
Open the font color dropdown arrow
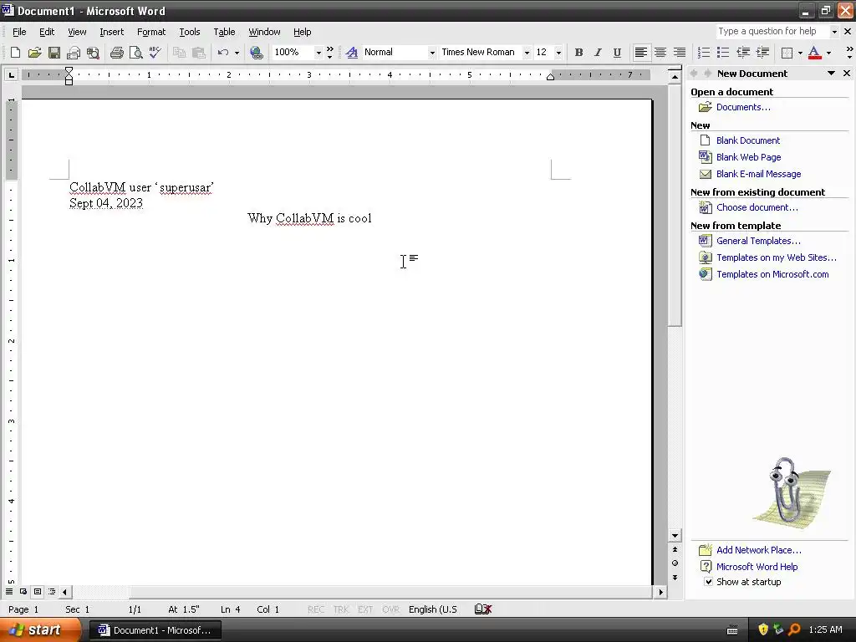tap(828, 53)
